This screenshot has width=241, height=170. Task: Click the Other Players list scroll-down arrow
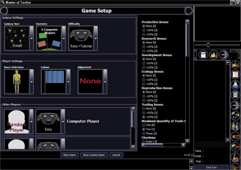133,147
